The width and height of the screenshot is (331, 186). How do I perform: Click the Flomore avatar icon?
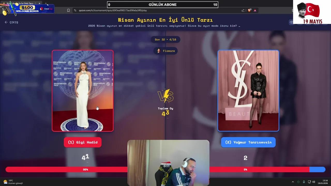tap(159, 51)
